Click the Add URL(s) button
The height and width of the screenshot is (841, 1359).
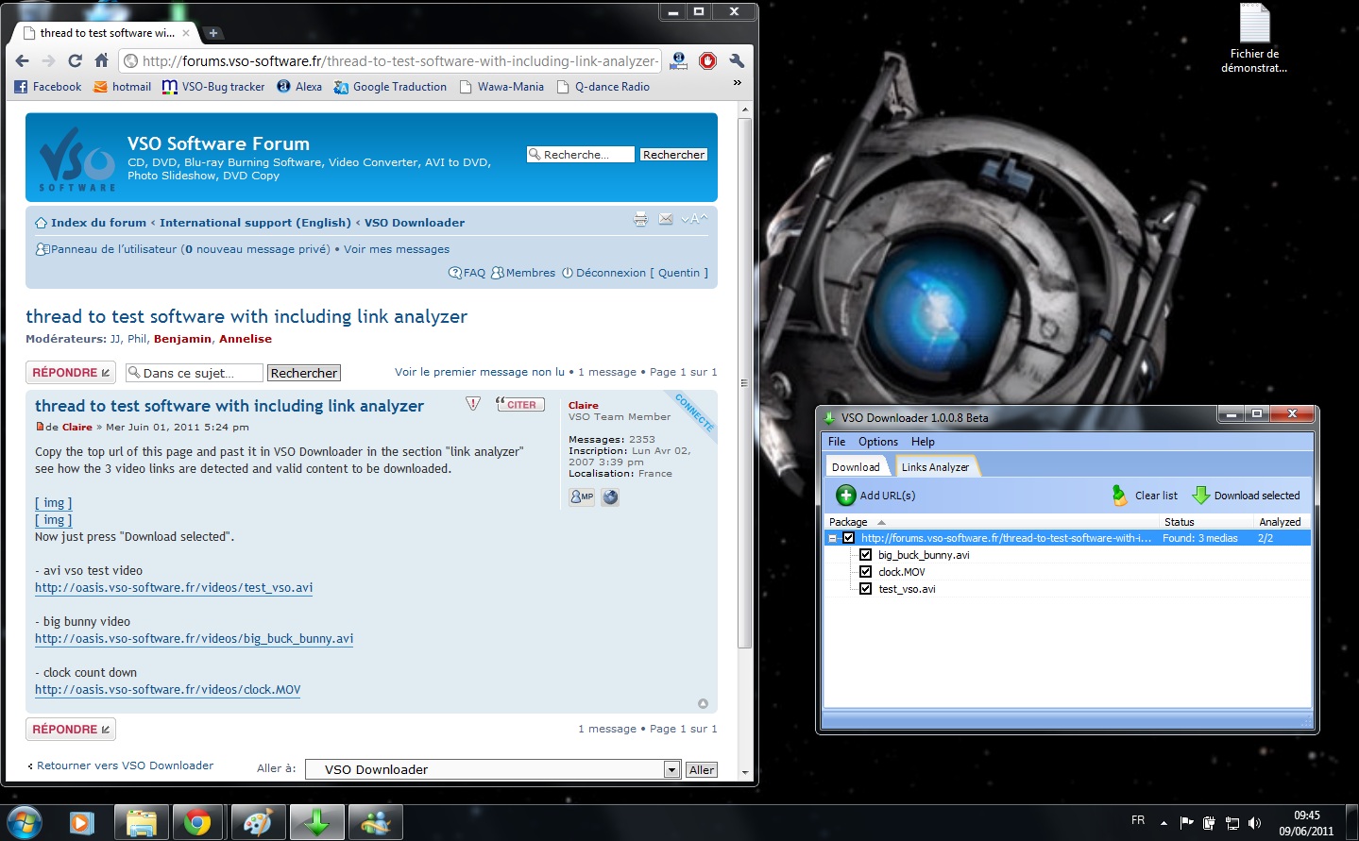pos(876,496)
